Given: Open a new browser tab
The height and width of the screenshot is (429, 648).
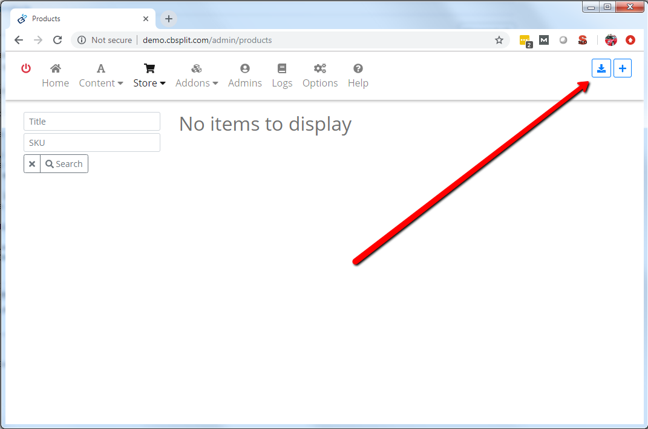Looking at the screenshot, I should pyautogui.click(x=169, y=19).
